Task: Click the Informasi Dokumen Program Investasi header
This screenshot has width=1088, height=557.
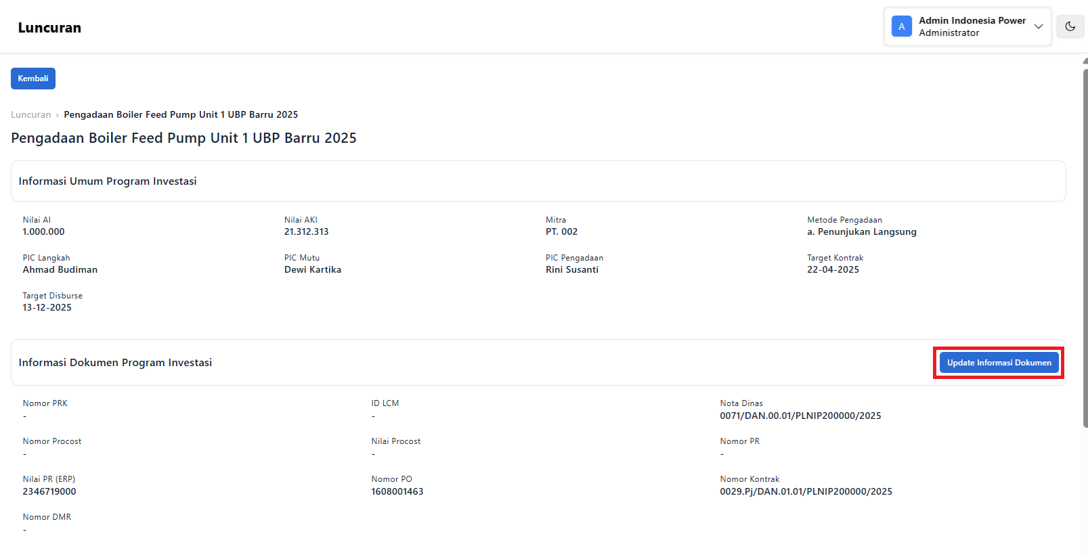Action: coord(115,363)
